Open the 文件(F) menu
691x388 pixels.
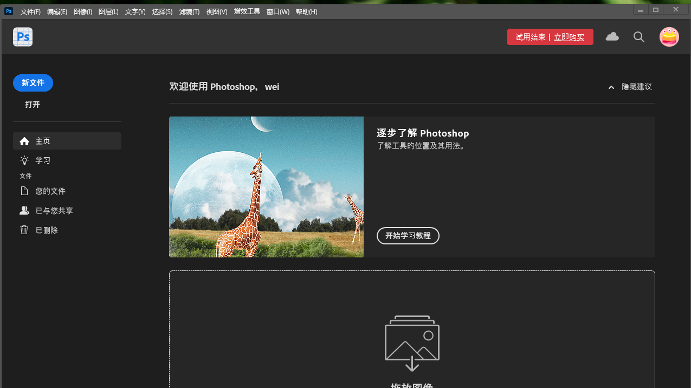point(30,11)
